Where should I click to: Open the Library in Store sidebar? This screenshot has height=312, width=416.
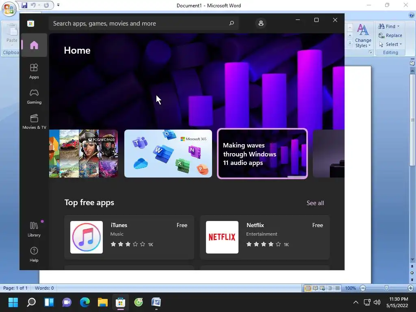click(x=34, y=229)
